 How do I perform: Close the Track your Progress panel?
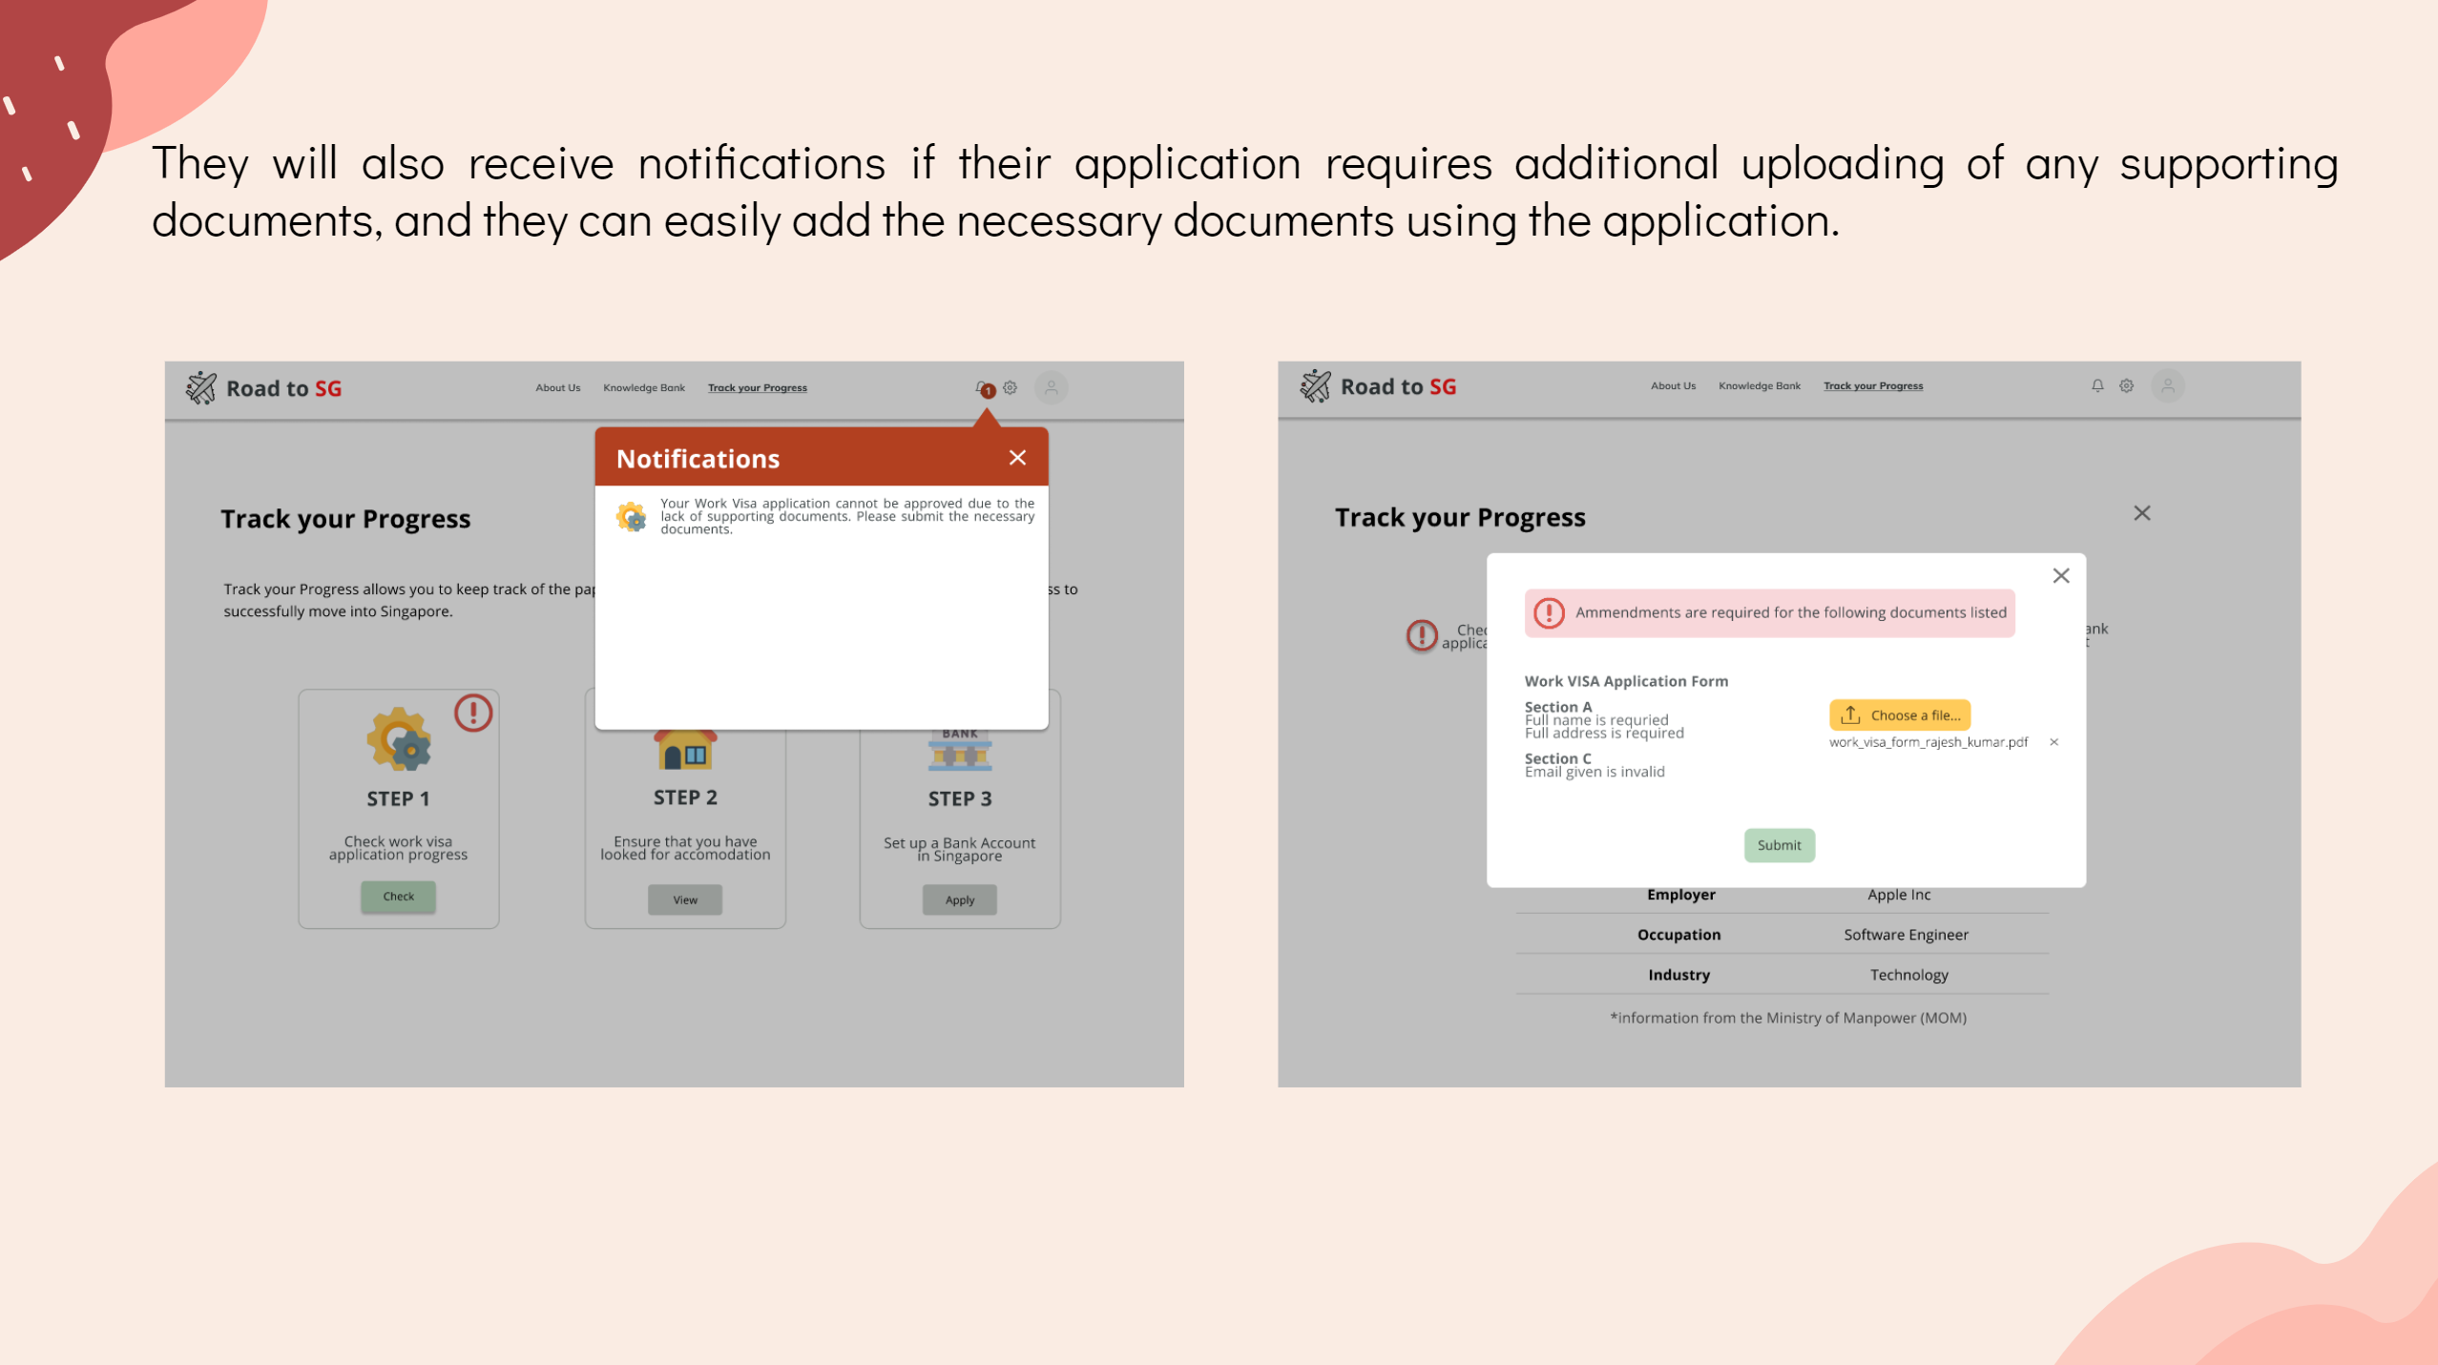click(2141, 513)
